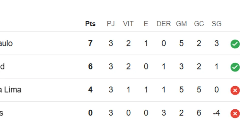
Task: Select the GM column header
Action: point(181,24)
